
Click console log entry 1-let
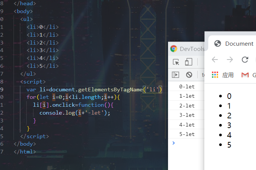tap(187, 96)
